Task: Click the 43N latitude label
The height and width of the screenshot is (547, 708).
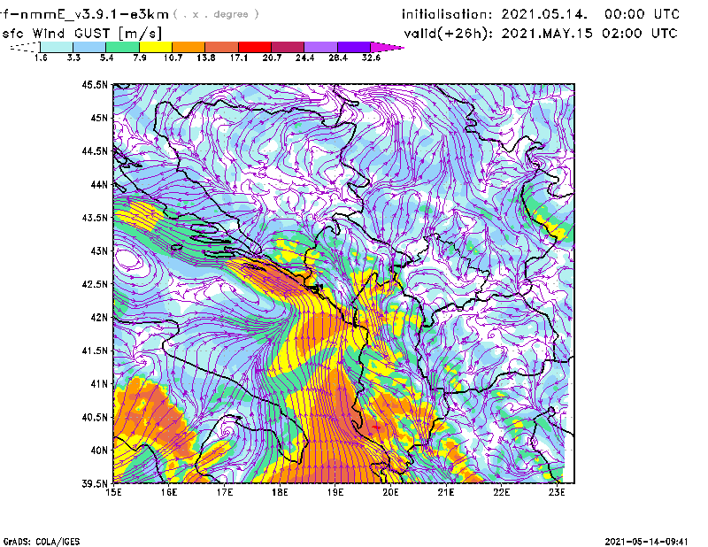Action: point(99,250)
